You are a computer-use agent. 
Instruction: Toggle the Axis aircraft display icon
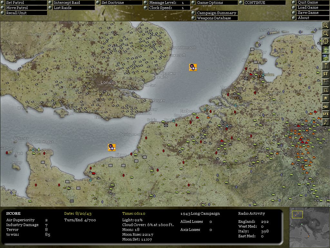(325, 49)
